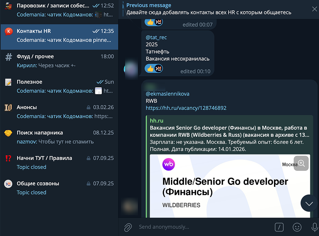Open the Wildberries vacancy preview thumbnail

click(230, 186)
